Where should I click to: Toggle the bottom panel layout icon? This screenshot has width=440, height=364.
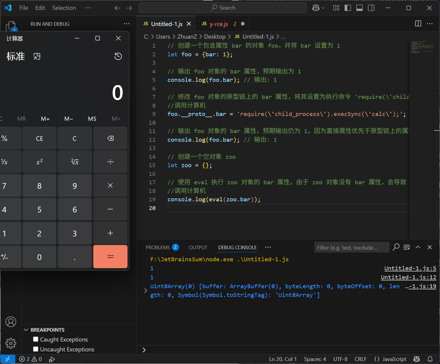pyautogui.click(x=359, y=8)
